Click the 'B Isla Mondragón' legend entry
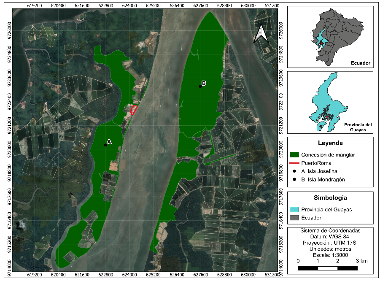 [x=323, y=179]
